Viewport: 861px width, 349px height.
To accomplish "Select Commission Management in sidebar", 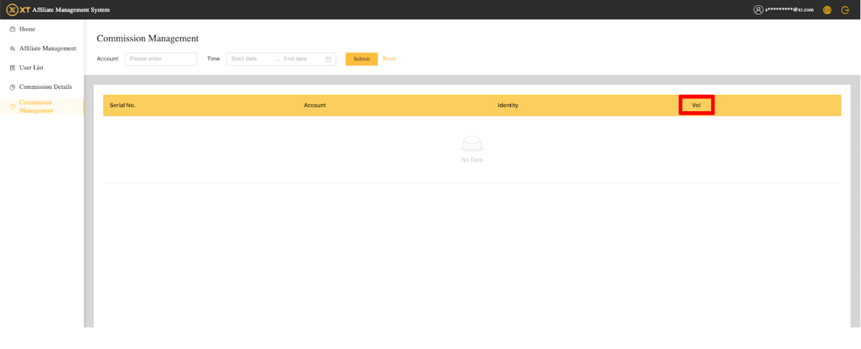I will click(x=36, y=107).
